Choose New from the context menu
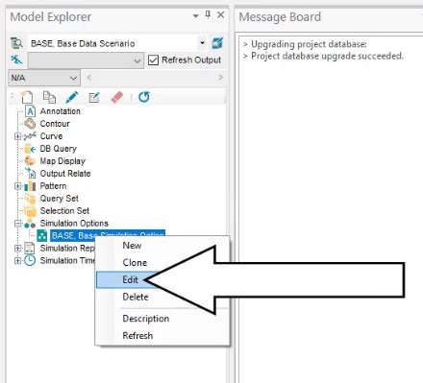 132,246
